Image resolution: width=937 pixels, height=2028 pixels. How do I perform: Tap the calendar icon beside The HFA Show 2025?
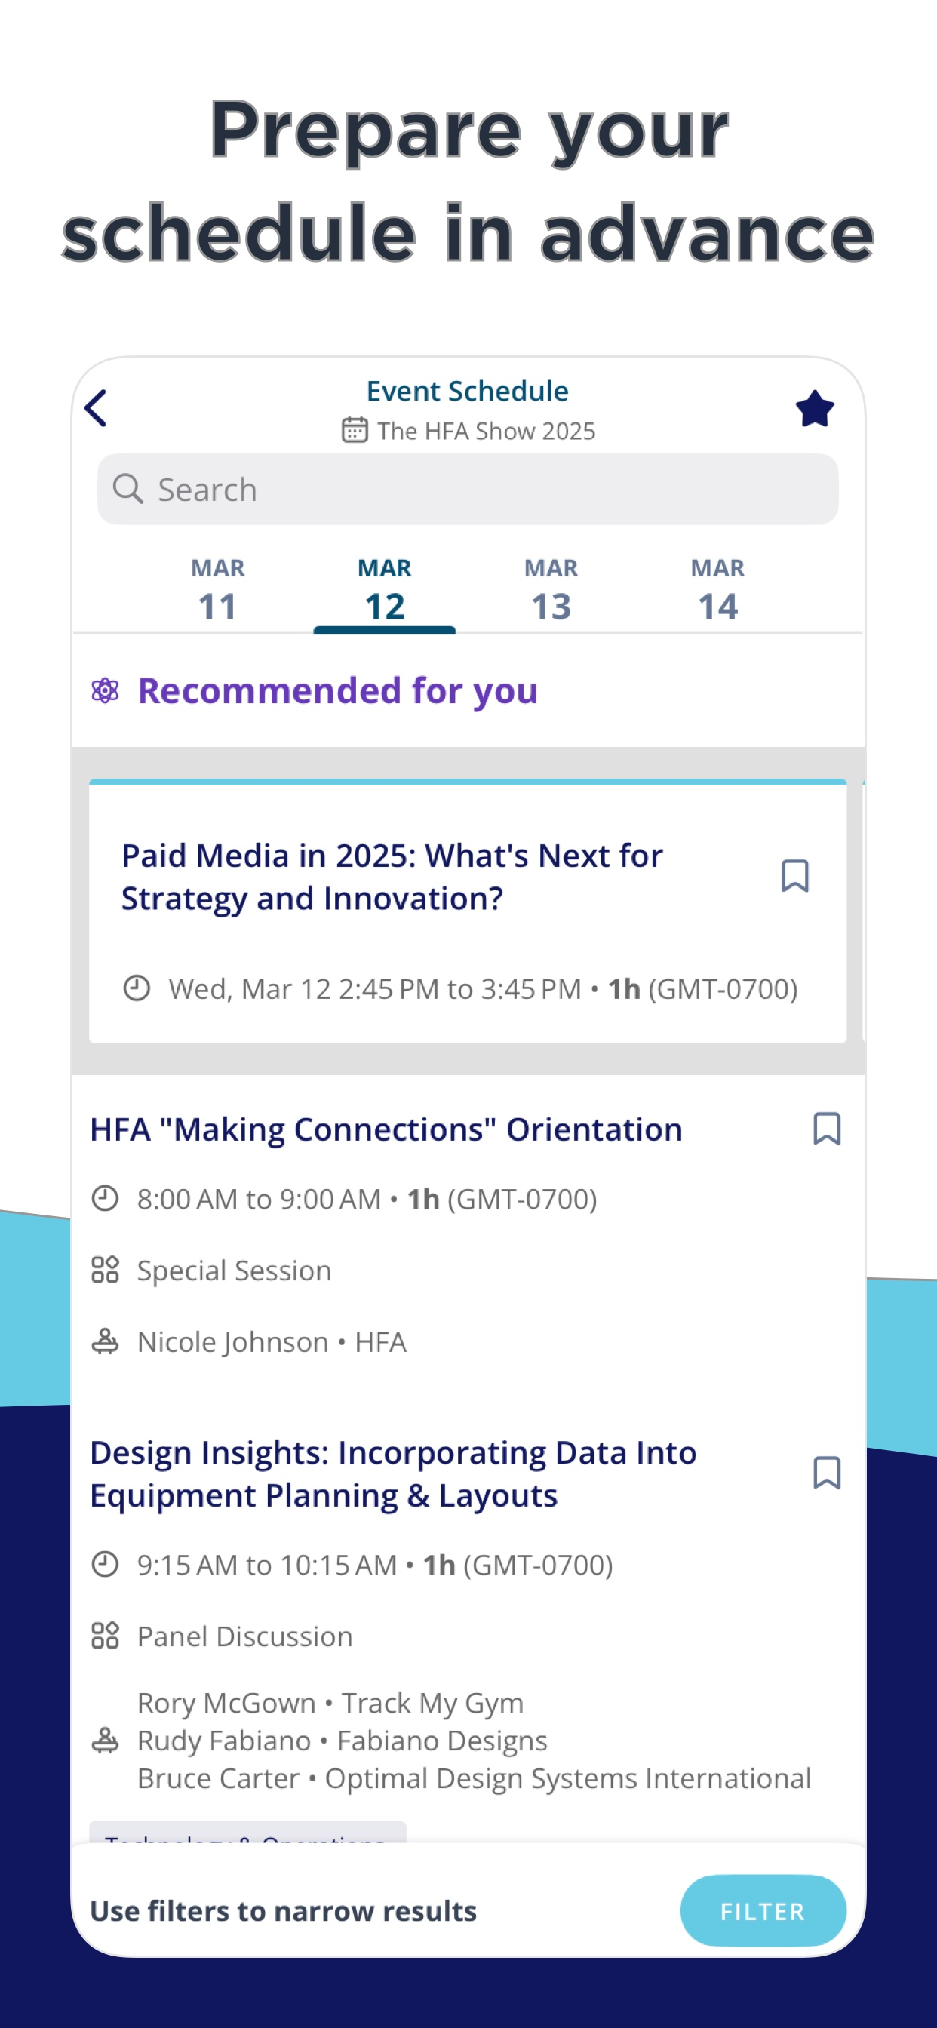coord(355,431)
